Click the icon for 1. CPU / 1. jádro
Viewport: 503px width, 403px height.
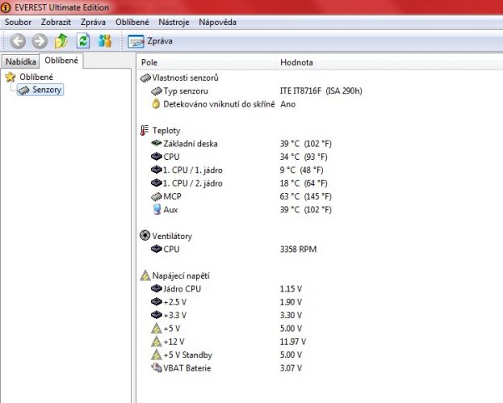[156, 170]
